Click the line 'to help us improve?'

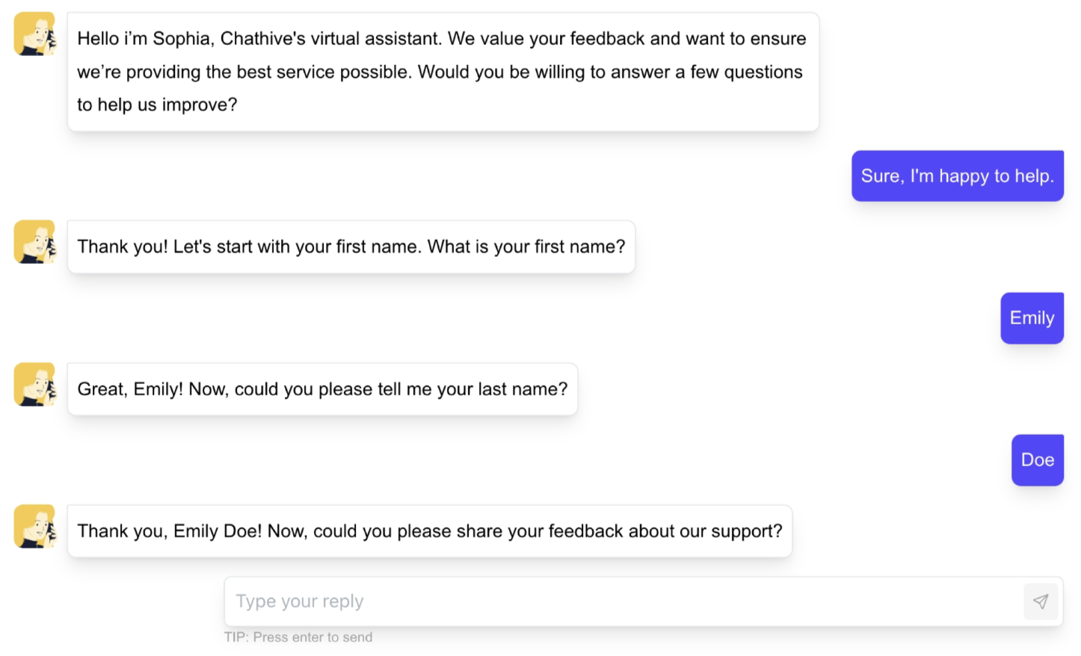pos(157,105)
